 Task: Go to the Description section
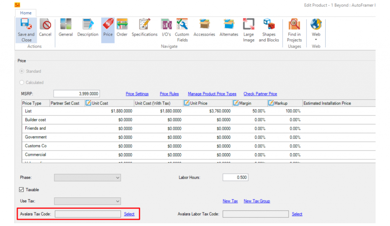(88, 27)
